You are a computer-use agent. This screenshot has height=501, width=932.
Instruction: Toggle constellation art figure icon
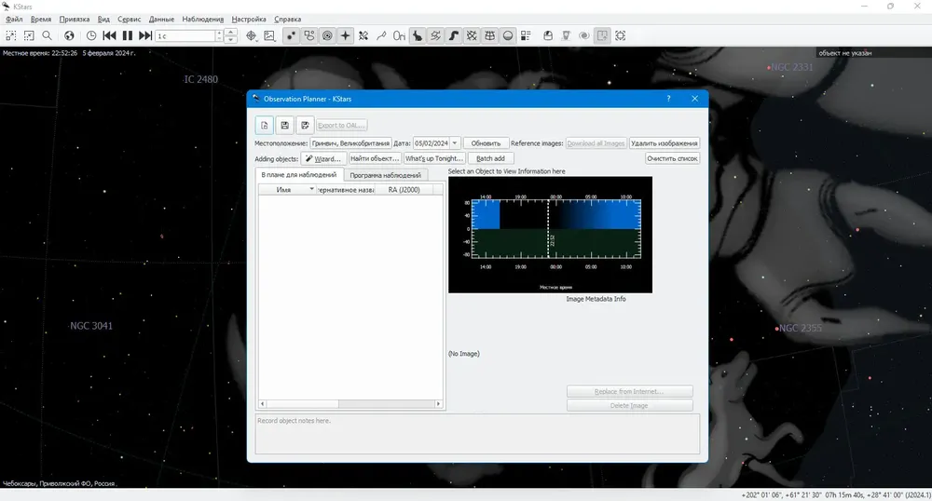tap(418, 35)
